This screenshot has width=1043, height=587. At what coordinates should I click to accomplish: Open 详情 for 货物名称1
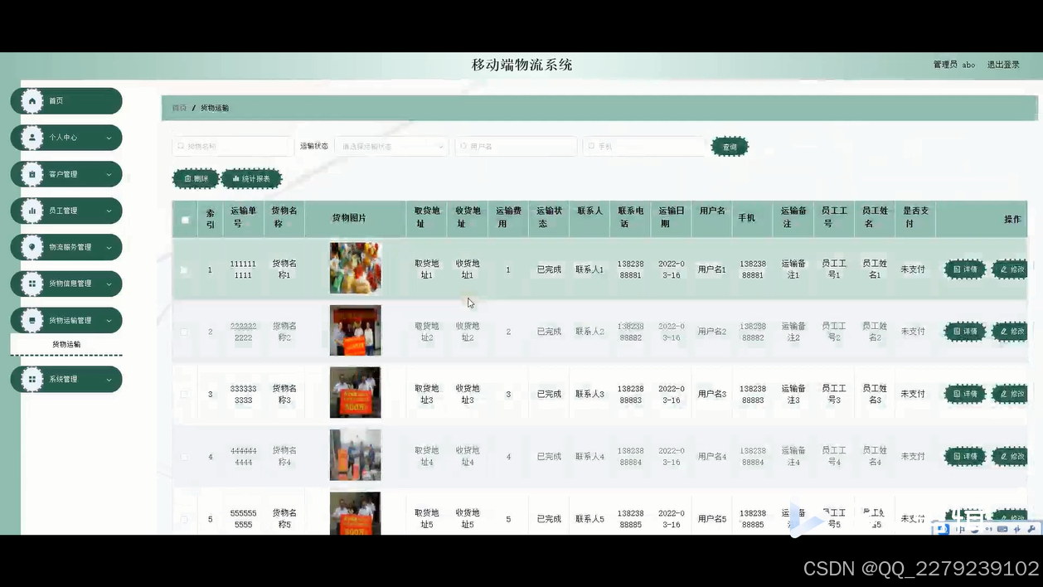[x=964, y=269]
